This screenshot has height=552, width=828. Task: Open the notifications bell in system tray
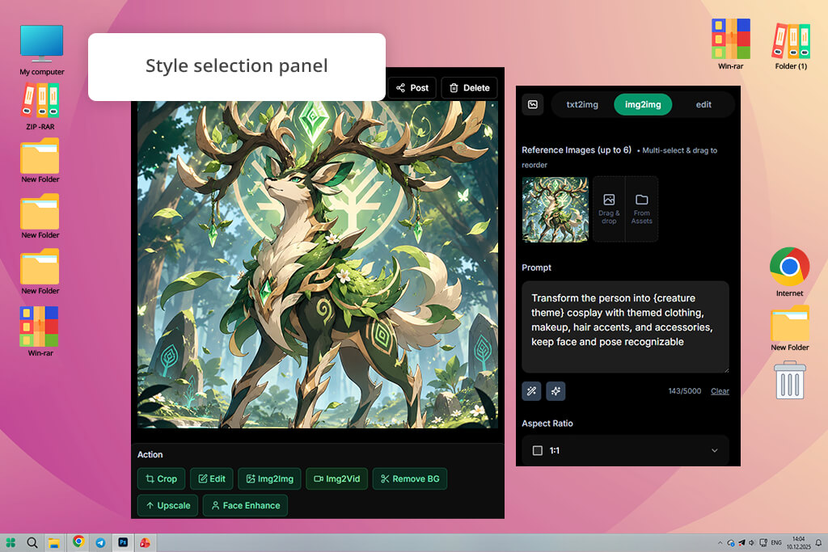pyautogui.click(x=818, y=542)
